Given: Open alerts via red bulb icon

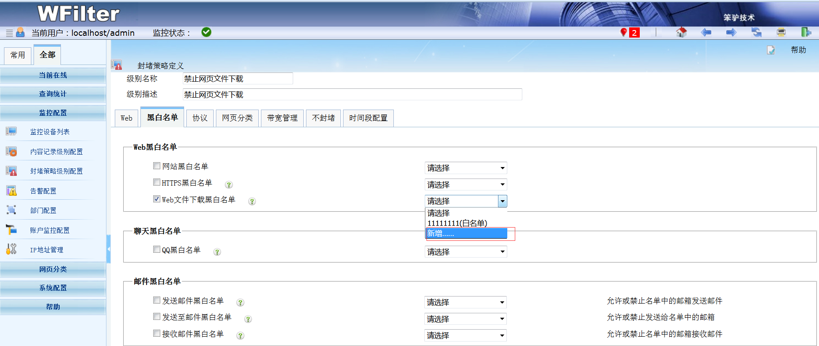Looking at the screenshot, I should 623,32.
